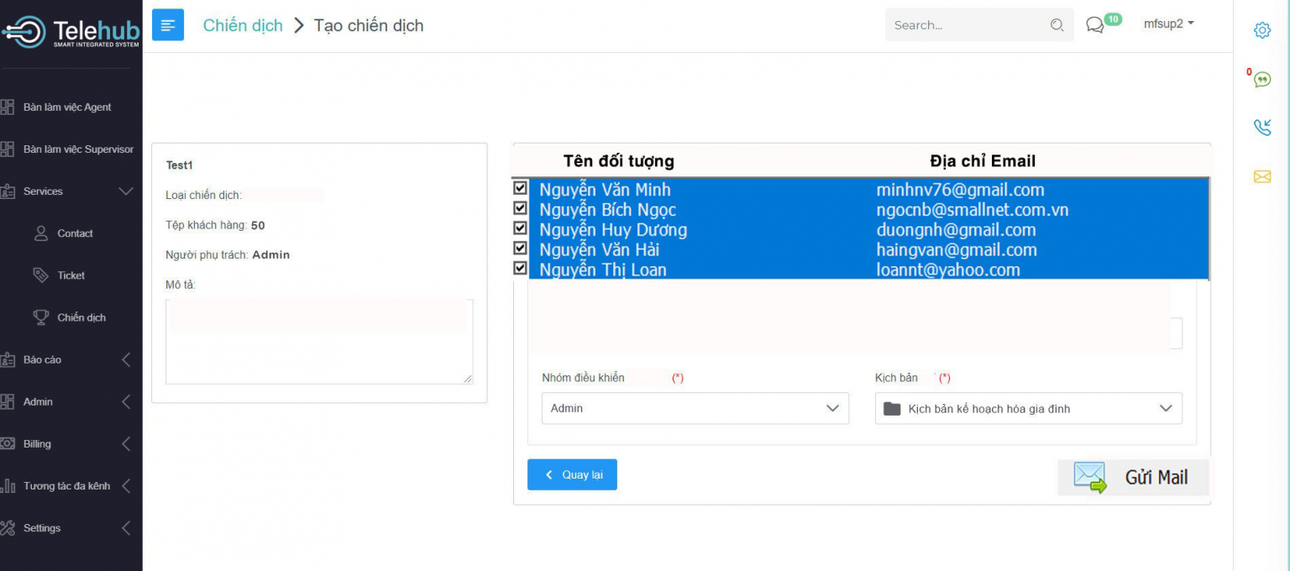Toggle the Nguyễn Bích Ngọc checkbox

[520, 208]
